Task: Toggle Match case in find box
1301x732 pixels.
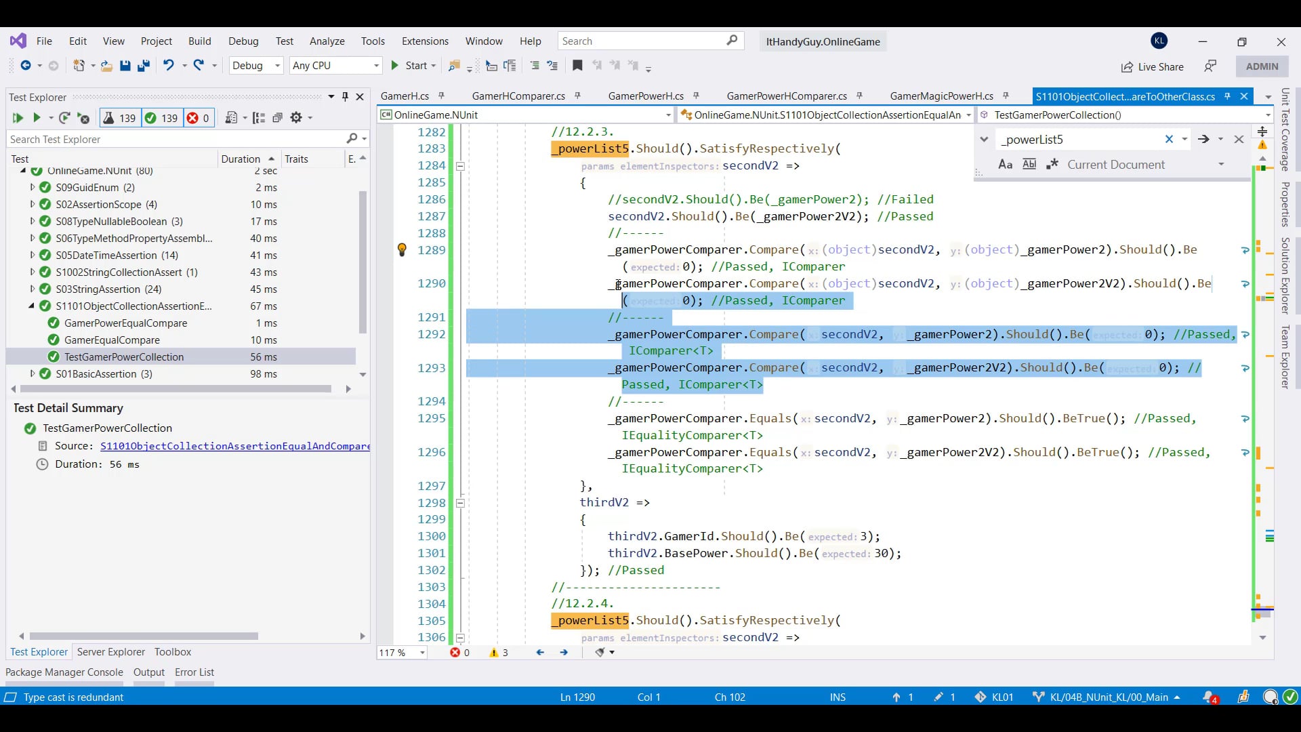Action: 1006,165
